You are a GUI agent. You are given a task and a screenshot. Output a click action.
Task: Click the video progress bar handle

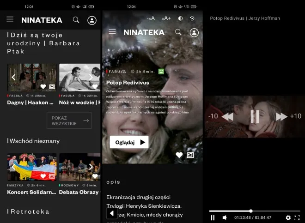pos(251,211)
